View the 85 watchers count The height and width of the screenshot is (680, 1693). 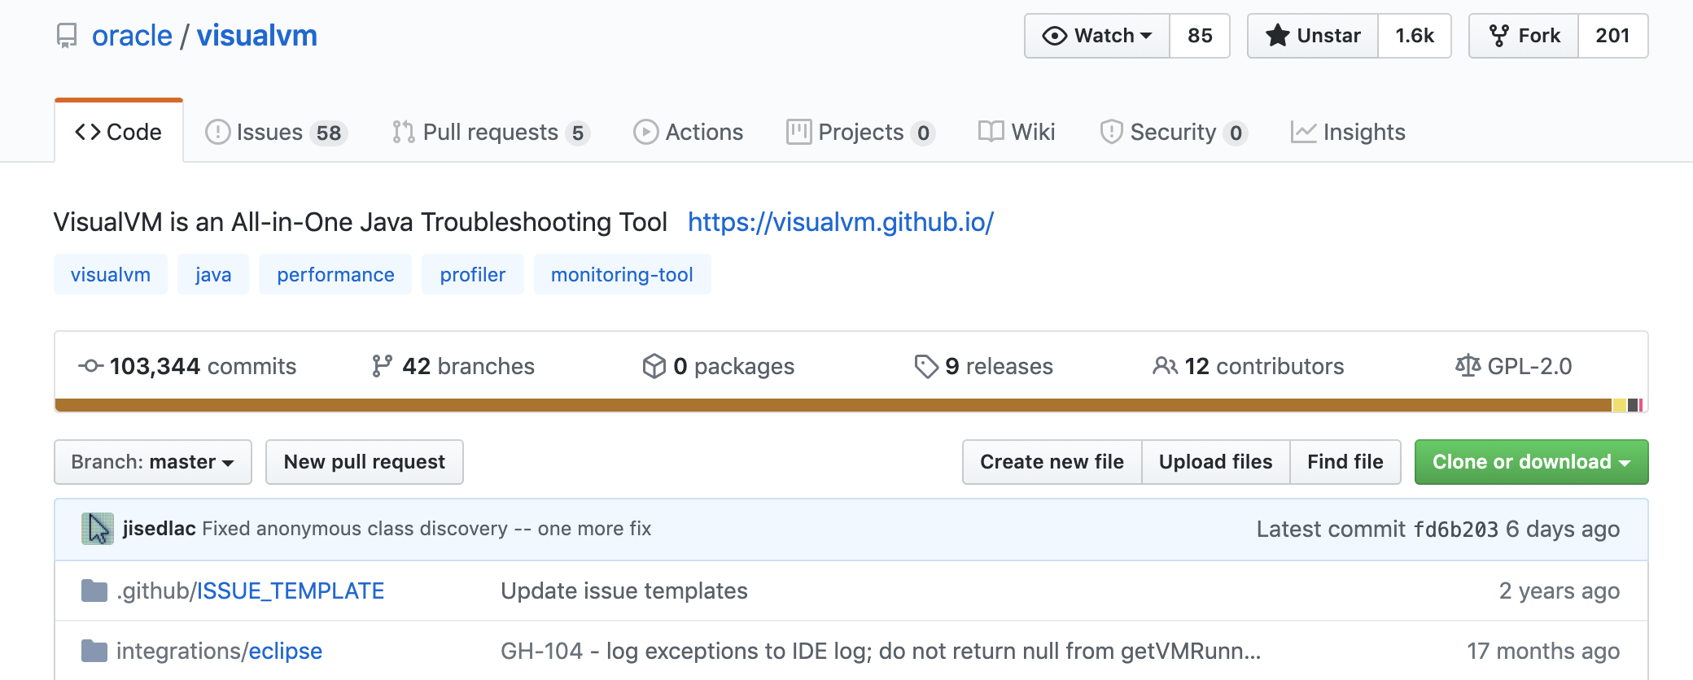[1200, 36]
